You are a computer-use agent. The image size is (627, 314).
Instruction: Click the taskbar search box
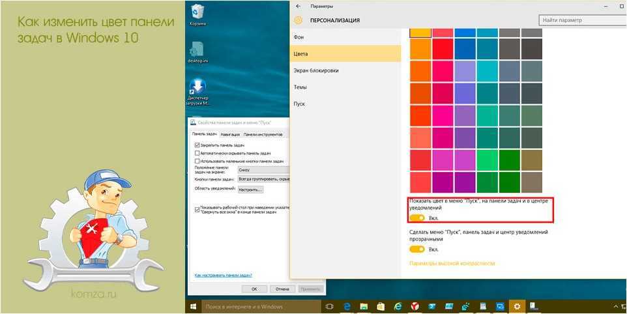tap(261, 306)
